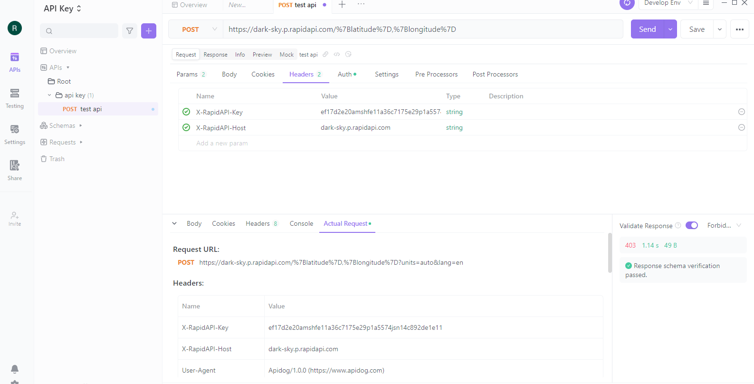Switch to the Preview mode tab
This screenshot has height=384, width=754.
tap(262, 55)
